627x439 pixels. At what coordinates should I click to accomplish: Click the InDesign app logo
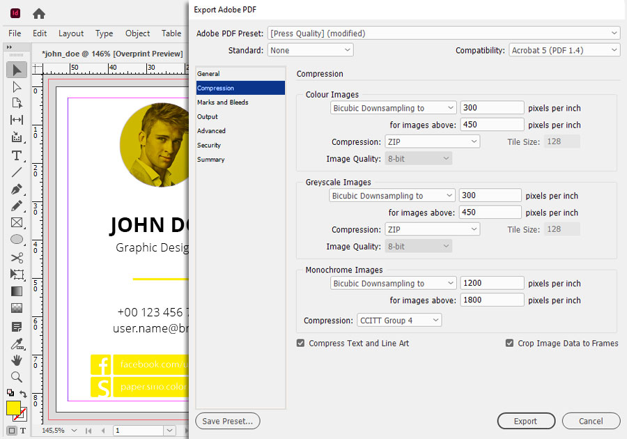15,13
